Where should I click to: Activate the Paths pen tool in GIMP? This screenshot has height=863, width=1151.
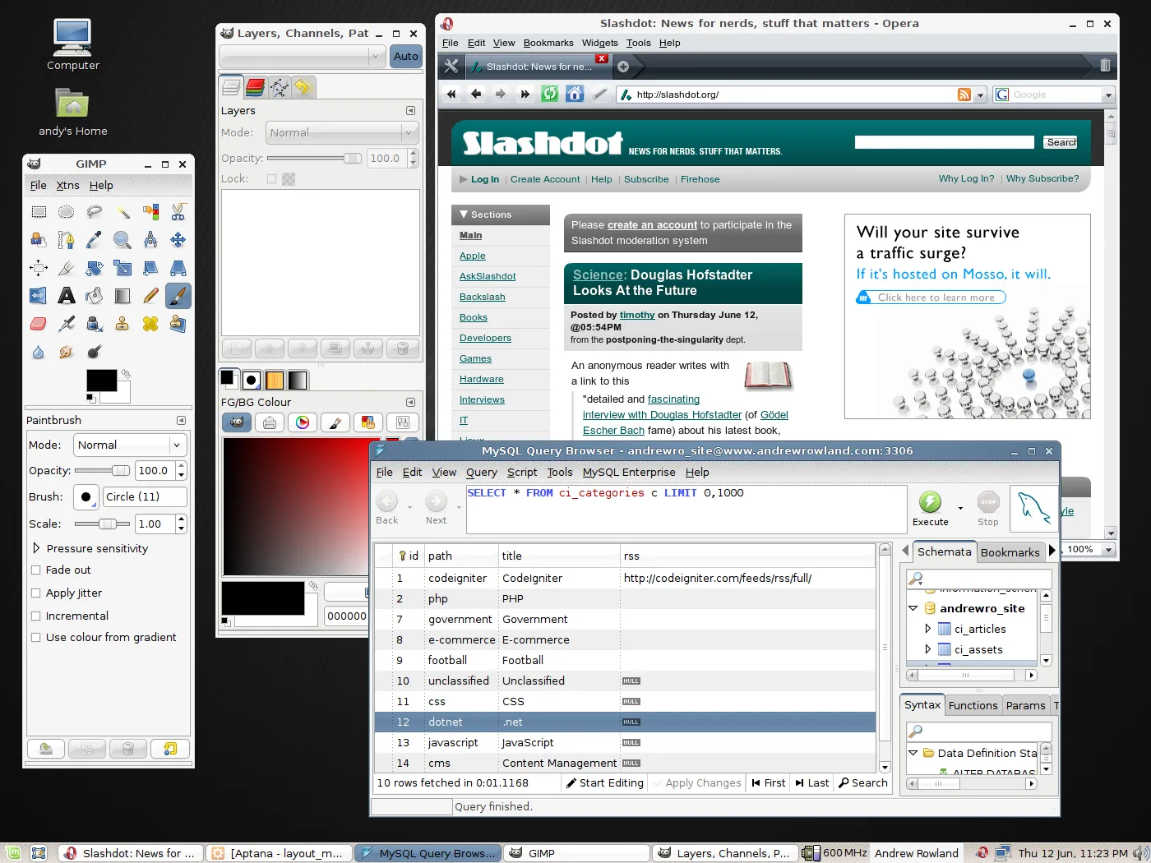pos(67,240)
